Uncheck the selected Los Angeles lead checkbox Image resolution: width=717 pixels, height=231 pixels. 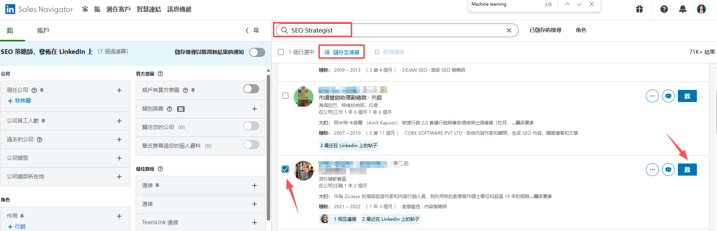[285, 169]
